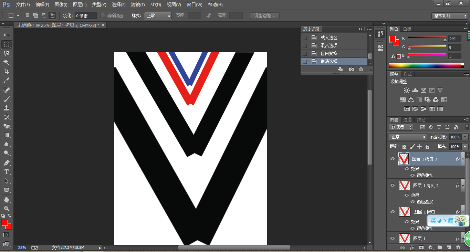Delete layer trash icon in Layers panel
The height and width of the screenshot is (252, 470).
458,248
